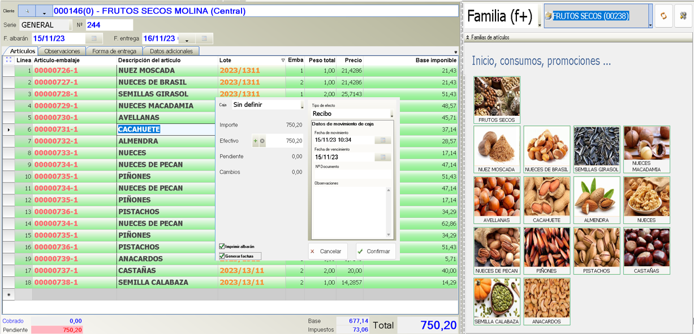Viewport: 694px width, 334px height.
Task: Click the green plus icon beside Efectivo
Action: (256, 141)
